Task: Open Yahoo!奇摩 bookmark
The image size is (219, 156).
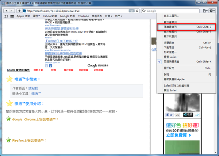Action: (50, 16)
